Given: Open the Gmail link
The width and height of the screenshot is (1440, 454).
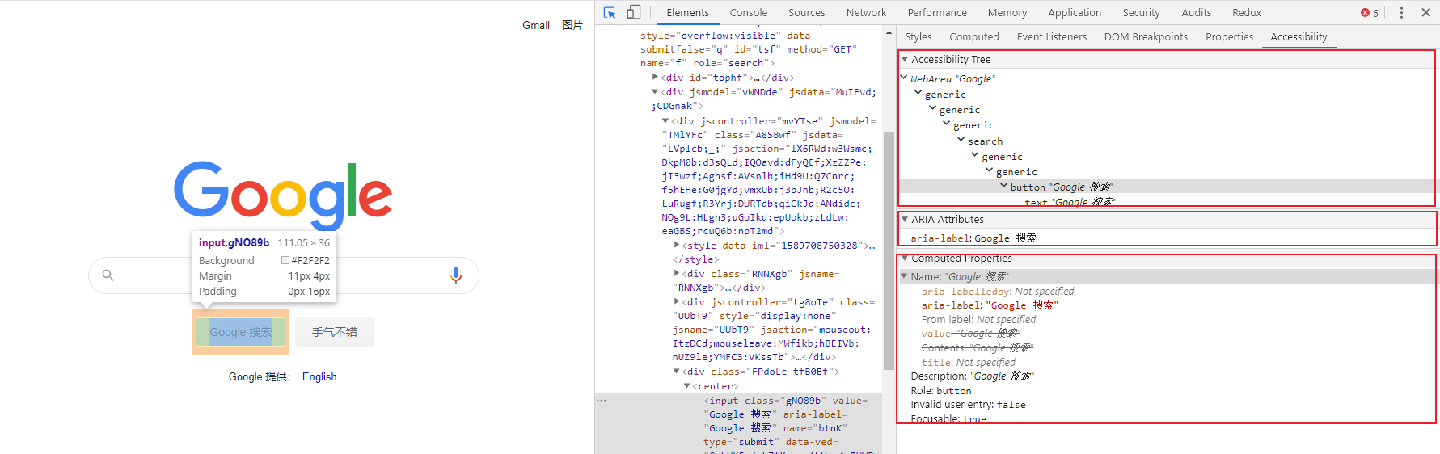Looking at the screenshot, I should coord(536,25).
